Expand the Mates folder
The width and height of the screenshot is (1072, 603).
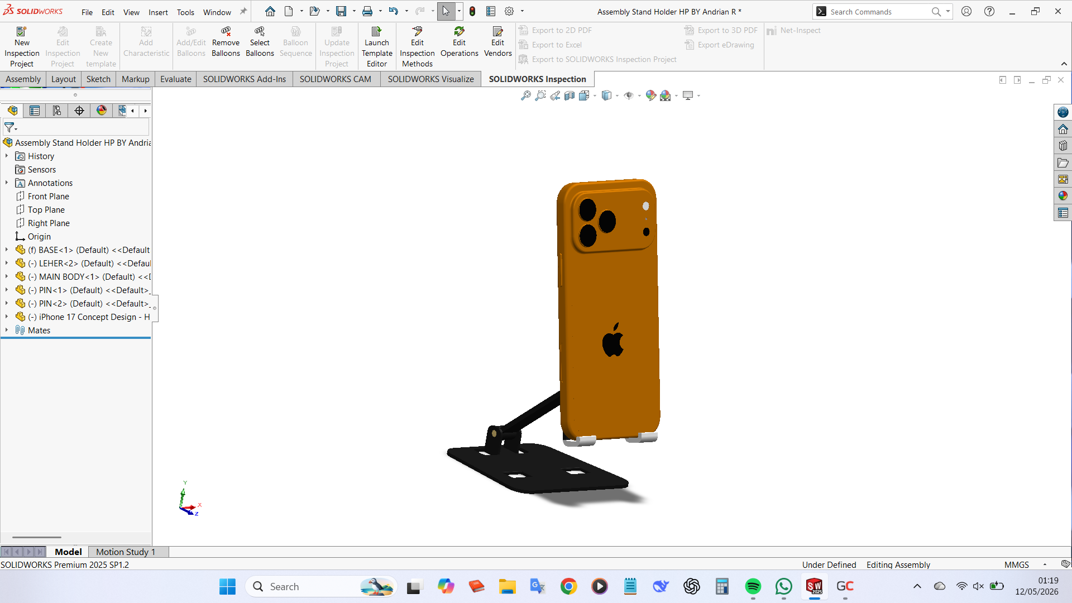[7, 331]
